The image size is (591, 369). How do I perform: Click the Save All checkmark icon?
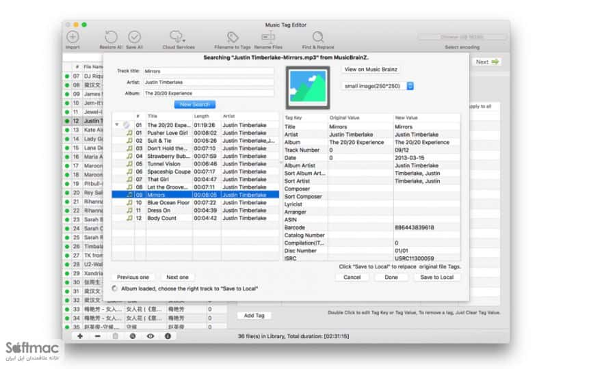click(x=134, y=37)
